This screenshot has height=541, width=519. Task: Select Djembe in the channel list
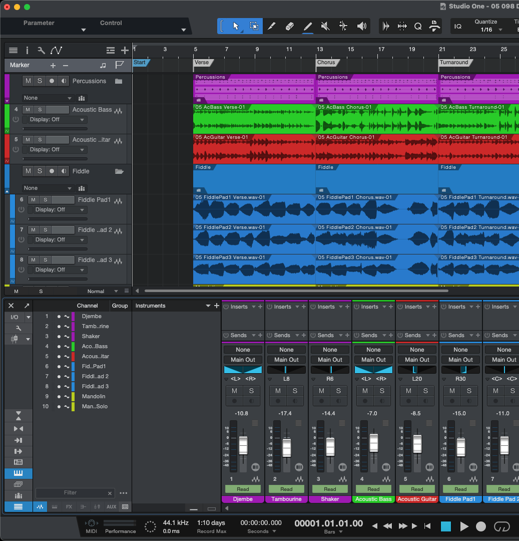(92, 317)
